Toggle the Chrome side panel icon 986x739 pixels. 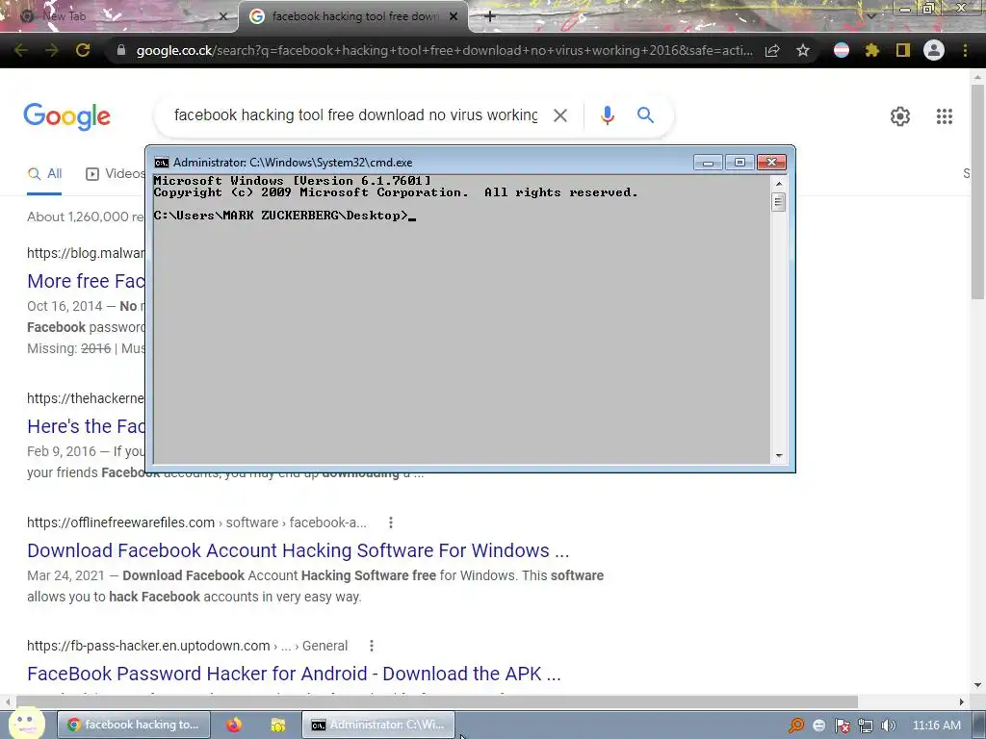pos(903,50)
